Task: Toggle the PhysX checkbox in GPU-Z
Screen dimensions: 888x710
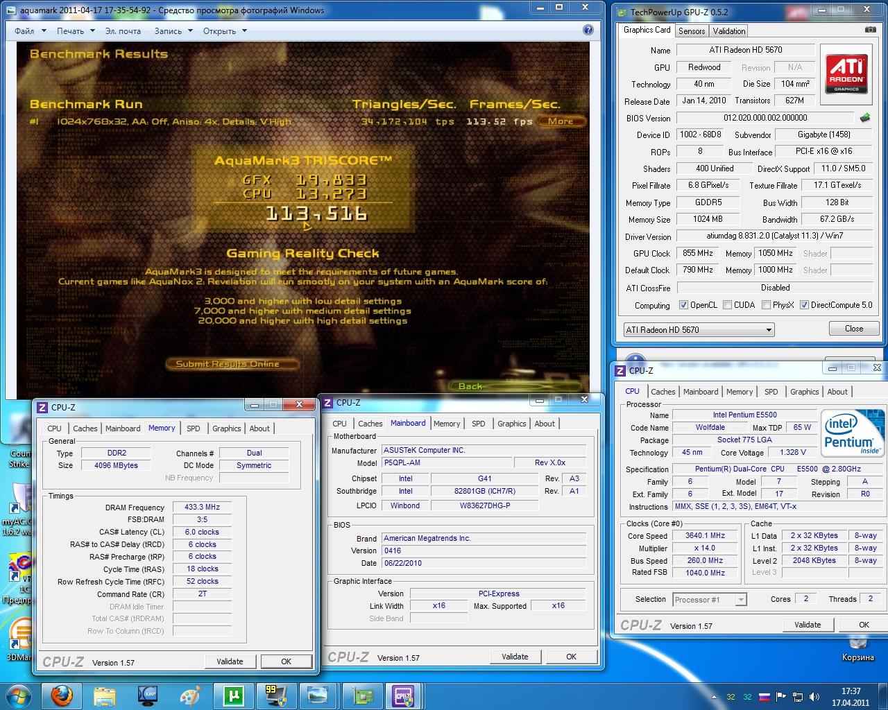Action: pyautogui.click(x=766, y=305)
